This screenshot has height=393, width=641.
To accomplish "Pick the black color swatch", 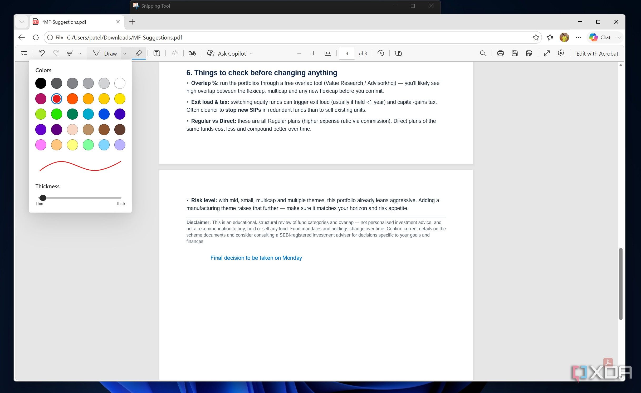I will tap(41, 83).
